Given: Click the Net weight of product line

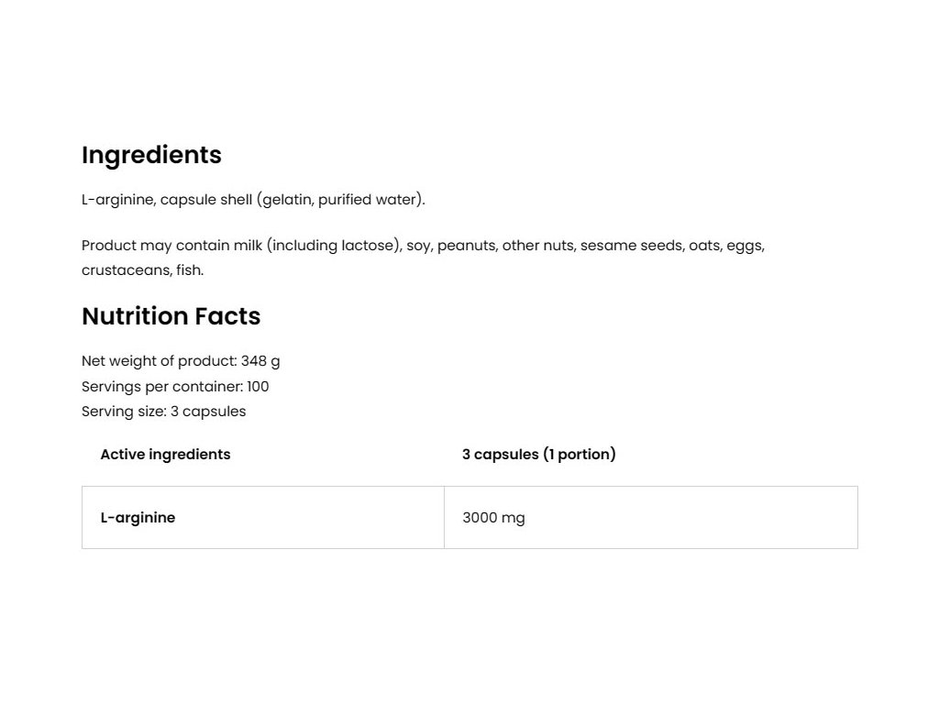Looking at the screenshot, I should pyautogui.click(x=181, y=361).
